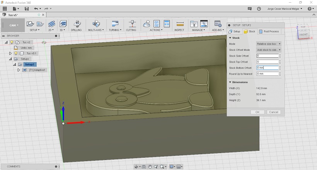The image size is (317, 170).
Task: Select the Tux v5* document tab
Action: (x=13, y=15)
